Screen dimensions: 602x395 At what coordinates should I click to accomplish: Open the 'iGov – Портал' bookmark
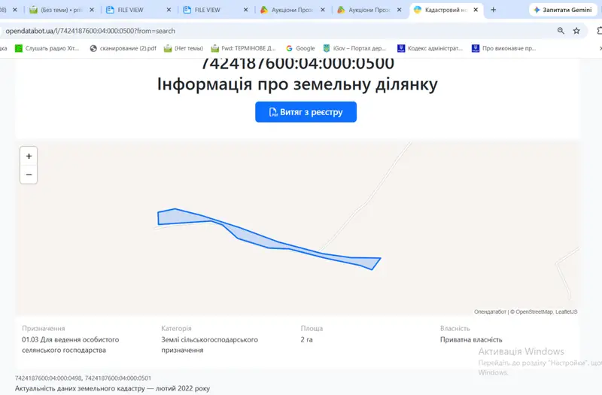coord(354,48)
